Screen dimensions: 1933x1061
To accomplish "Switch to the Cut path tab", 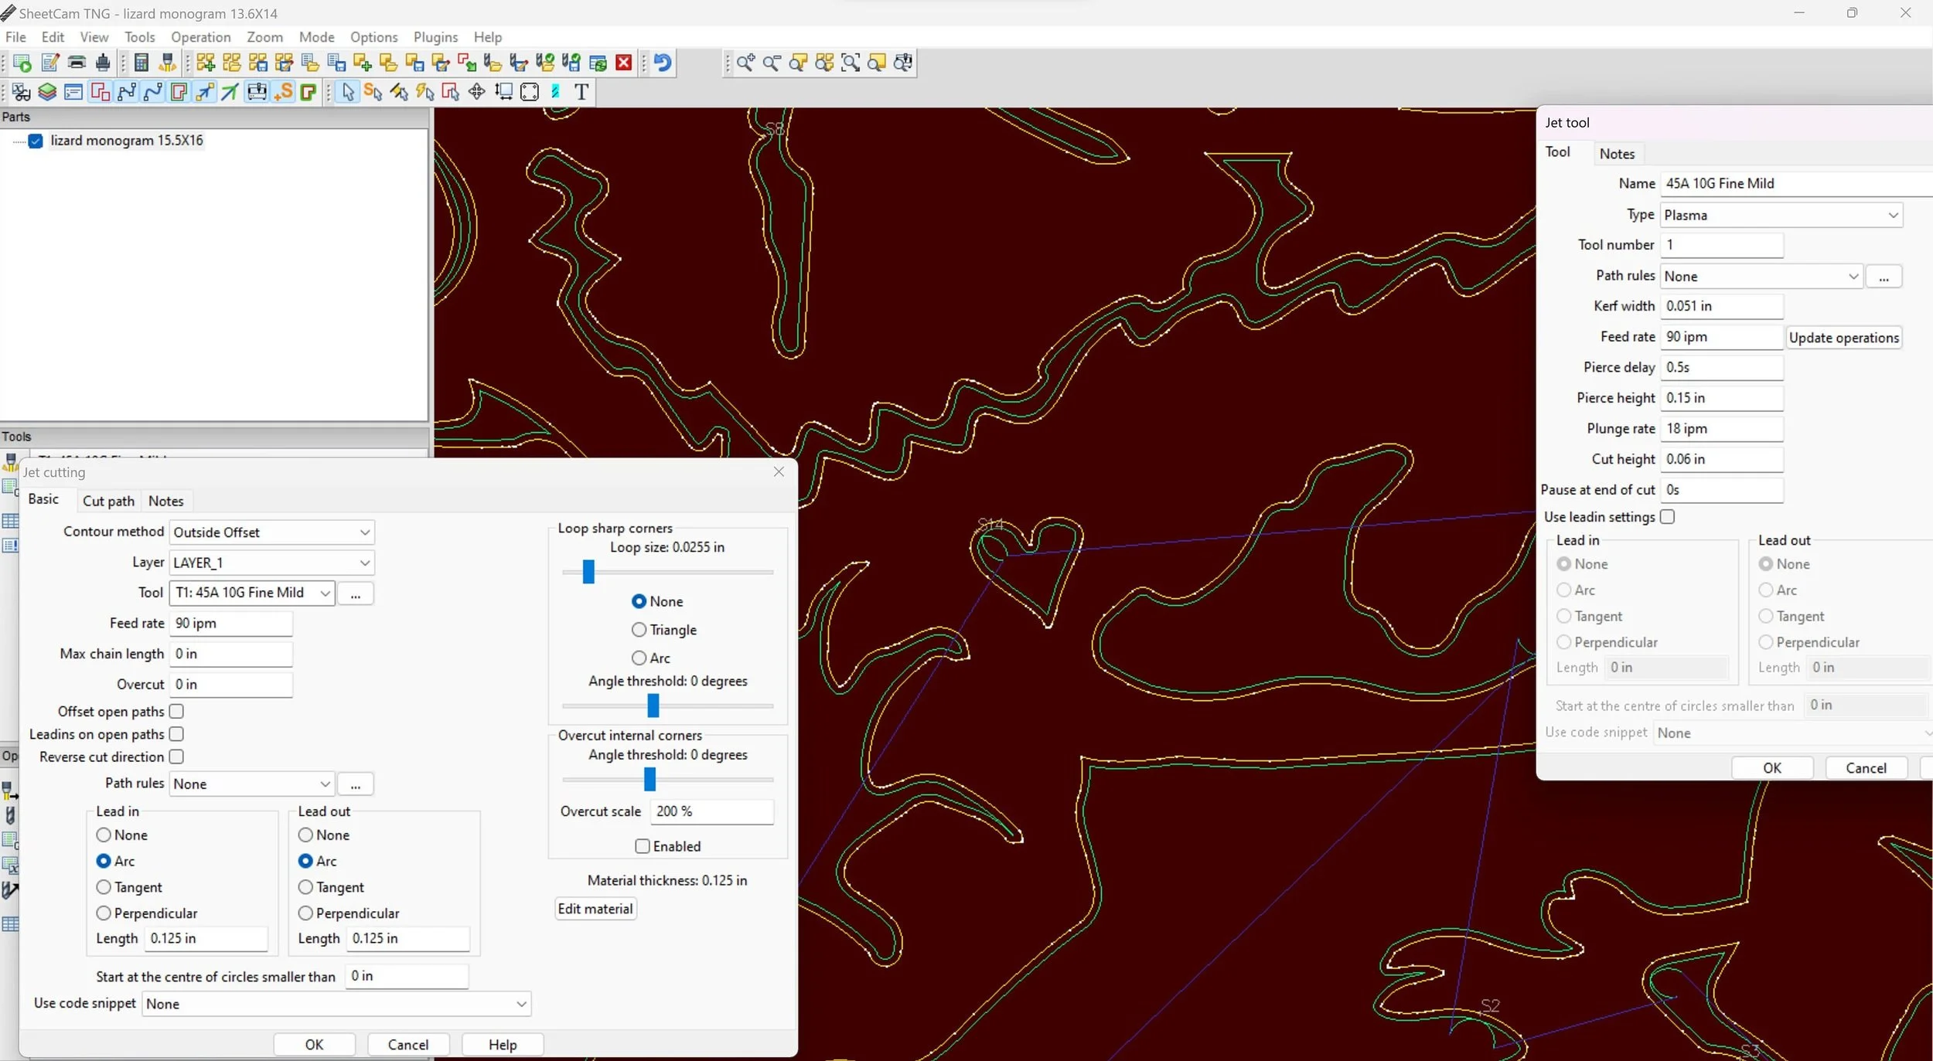I will coord(108,501).
